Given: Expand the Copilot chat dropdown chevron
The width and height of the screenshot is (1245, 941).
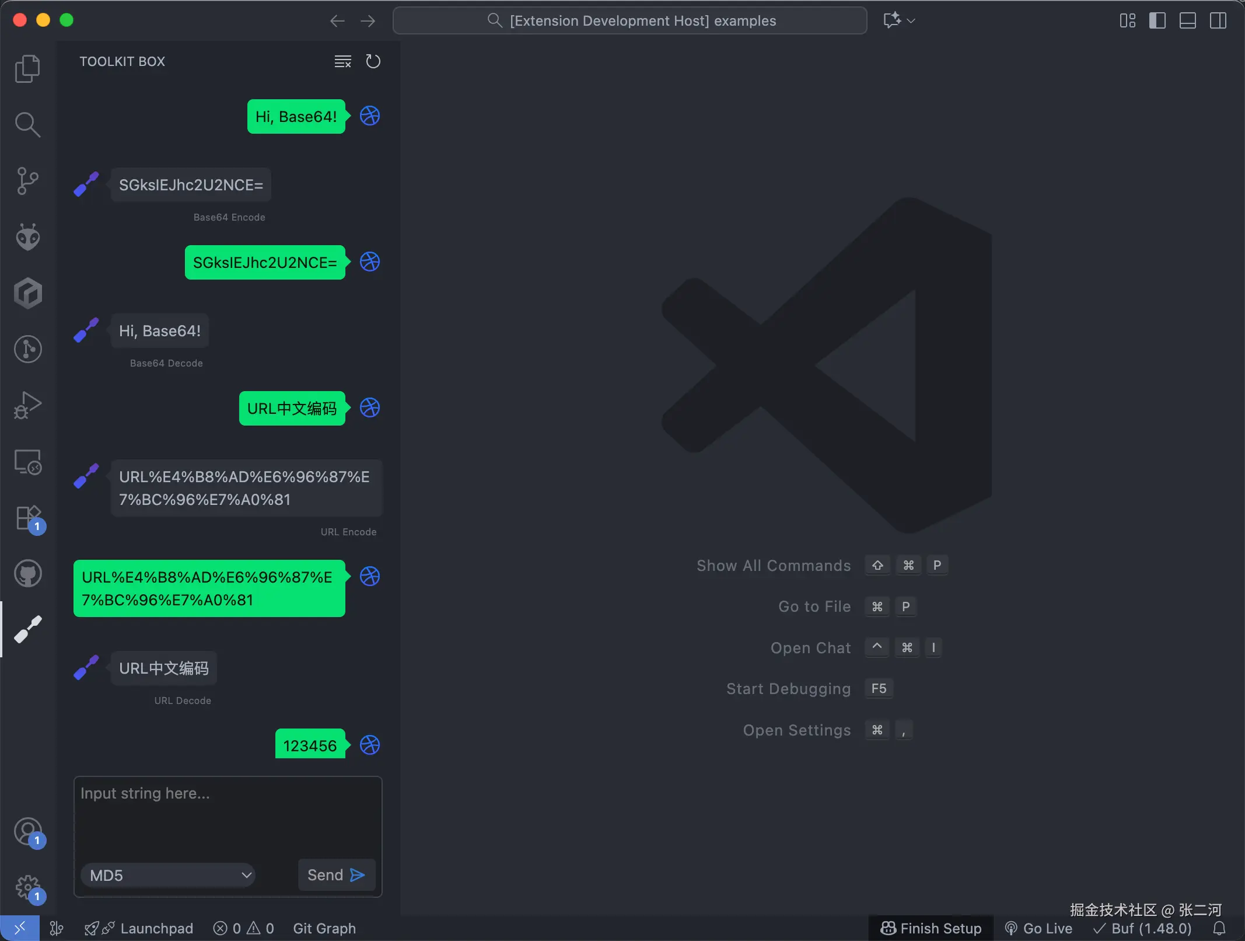Looking at the screenshot, I should [x=911, y=21].
